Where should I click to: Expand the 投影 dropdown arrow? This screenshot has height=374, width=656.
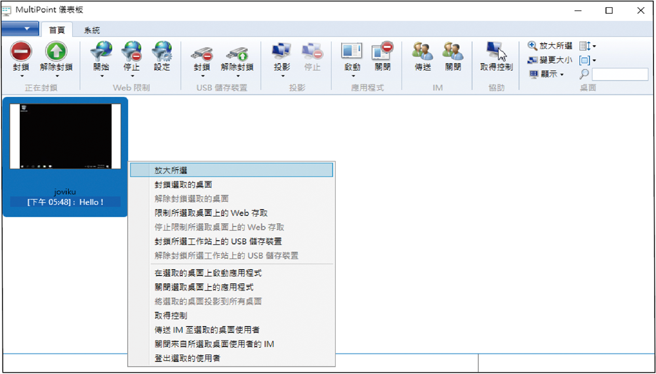[281, 75]
